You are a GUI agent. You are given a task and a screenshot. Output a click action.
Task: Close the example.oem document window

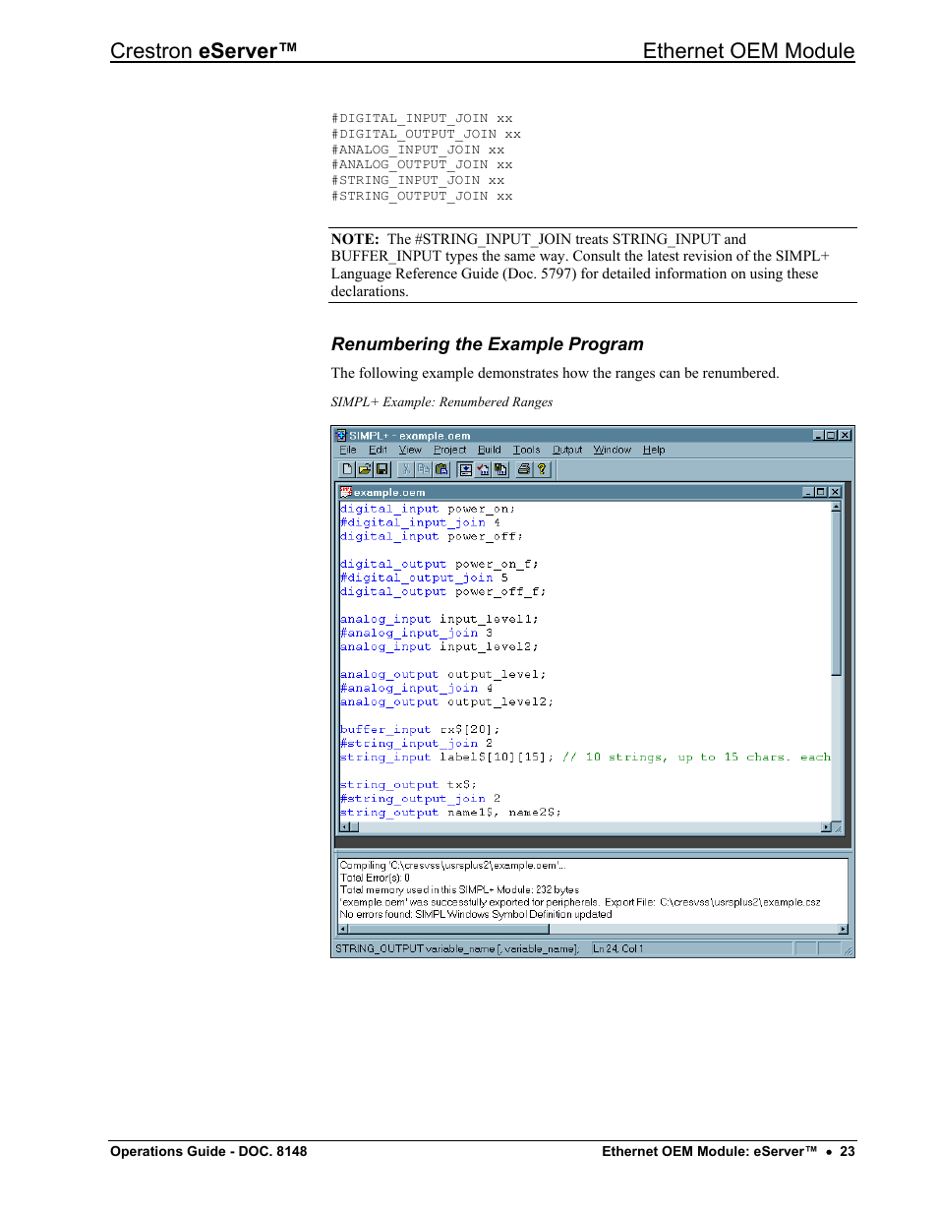835,492
